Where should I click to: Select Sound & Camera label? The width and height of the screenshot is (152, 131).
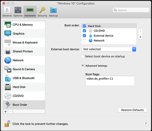[x=24, y=69]
